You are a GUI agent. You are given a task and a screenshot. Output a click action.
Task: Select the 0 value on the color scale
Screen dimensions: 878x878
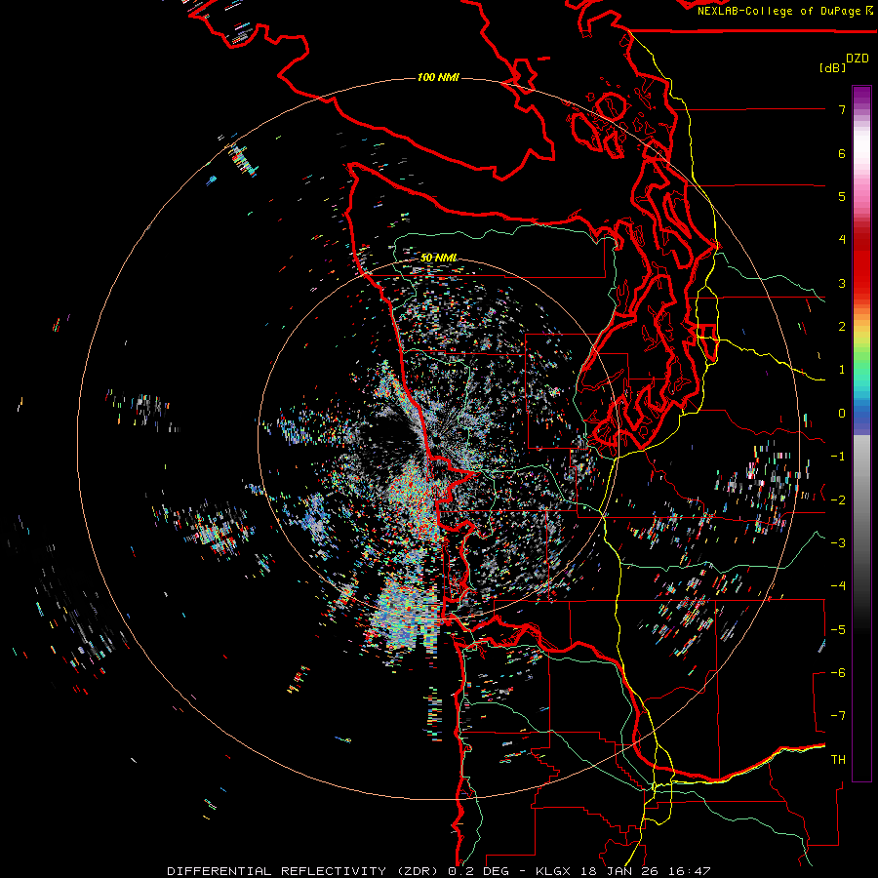pyautogui.click(x=842, y=414)
